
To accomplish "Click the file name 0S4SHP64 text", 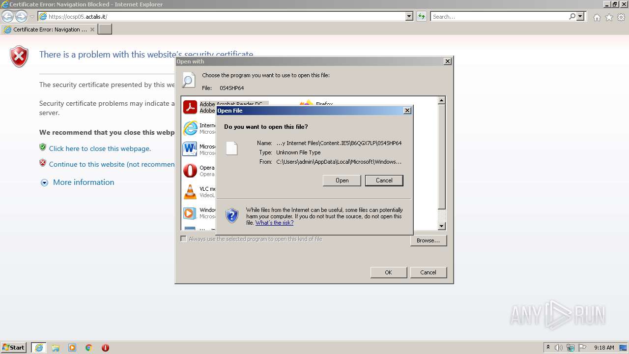I will (x=231, y=88).
